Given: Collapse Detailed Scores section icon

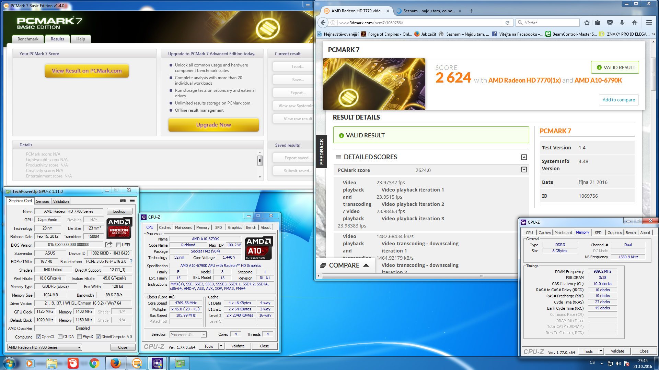Looking at the screenshot, I should coord(524,157).
